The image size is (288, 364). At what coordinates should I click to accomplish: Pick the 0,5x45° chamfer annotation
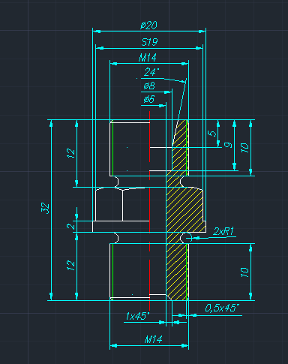222,308
